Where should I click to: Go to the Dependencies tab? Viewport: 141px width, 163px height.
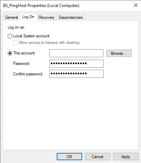click(x=71, y=17)
